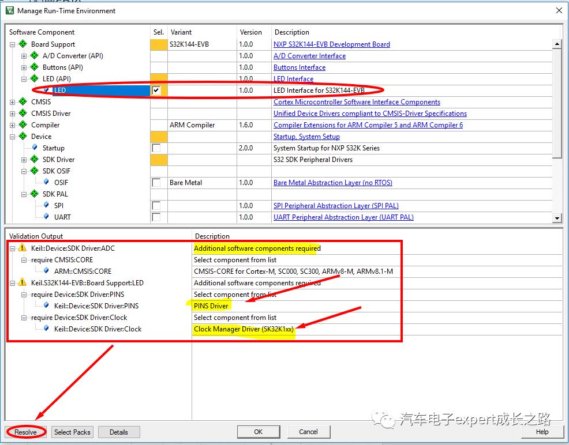Click the Compiler green diamond icon

pyautogui.click(x=23, y=125)
